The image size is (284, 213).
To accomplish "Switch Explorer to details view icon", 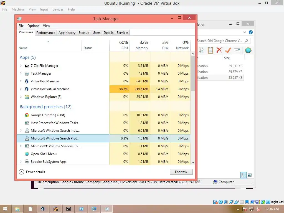I will click(244, 175).
